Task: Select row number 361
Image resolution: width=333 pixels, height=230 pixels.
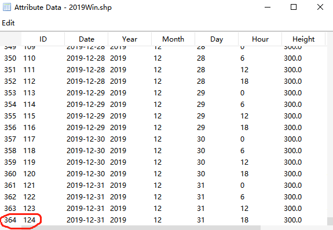Action: click(x=10, y=186)
